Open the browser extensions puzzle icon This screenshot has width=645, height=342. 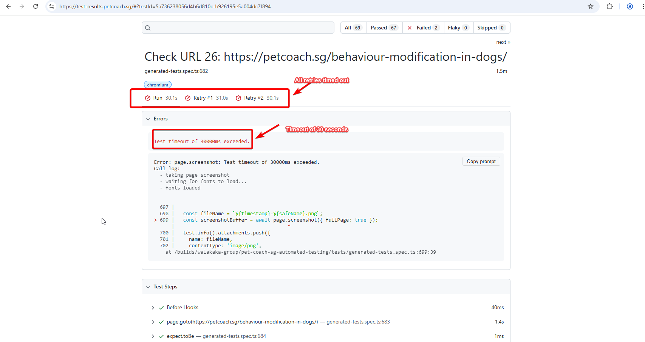609,6
